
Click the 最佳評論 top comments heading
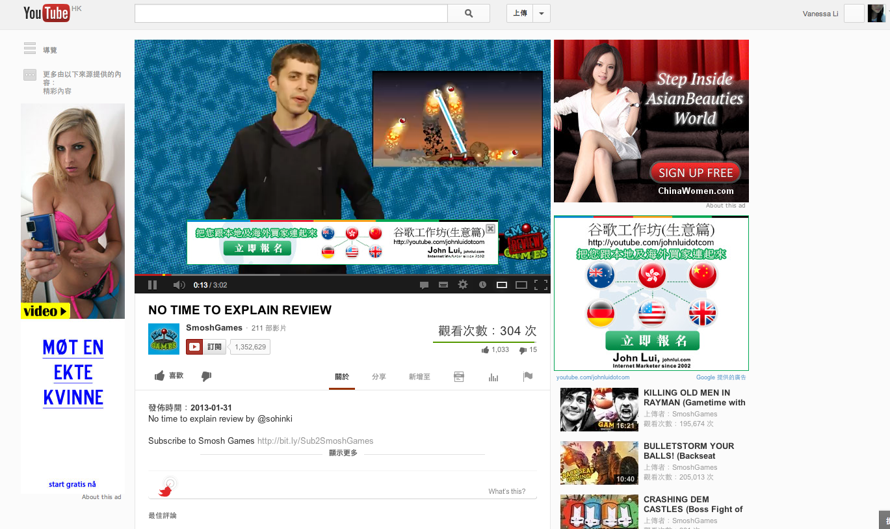pyautogui.click(x=163, y=515)
